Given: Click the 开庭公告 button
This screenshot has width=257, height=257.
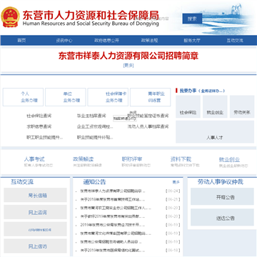Looking at the screenshot, I should 222,196.
